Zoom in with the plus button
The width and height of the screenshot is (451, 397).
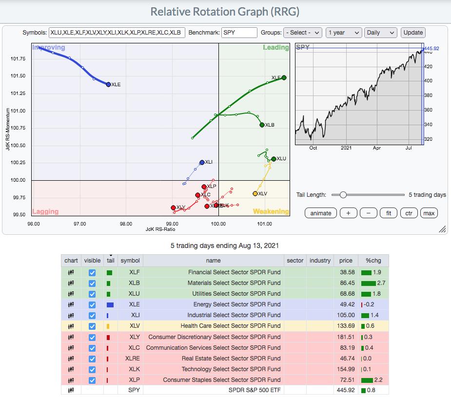click(x=348, y=213)
